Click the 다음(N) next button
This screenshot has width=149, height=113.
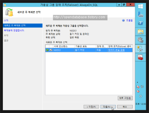pos(108,107)
